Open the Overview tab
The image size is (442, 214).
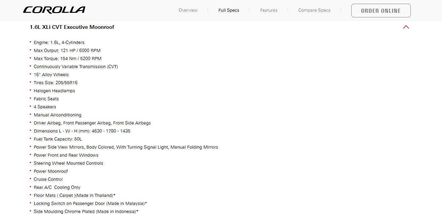188,10
